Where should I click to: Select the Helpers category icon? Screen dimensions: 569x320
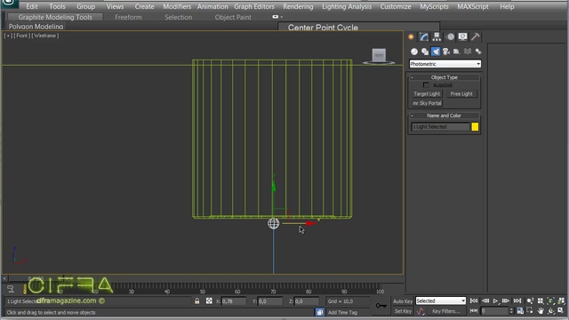[x=456, y=52]
